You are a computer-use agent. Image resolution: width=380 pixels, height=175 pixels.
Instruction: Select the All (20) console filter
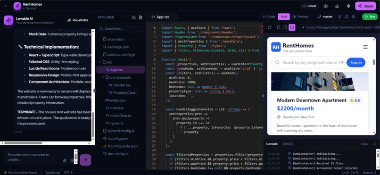(288, 144)
